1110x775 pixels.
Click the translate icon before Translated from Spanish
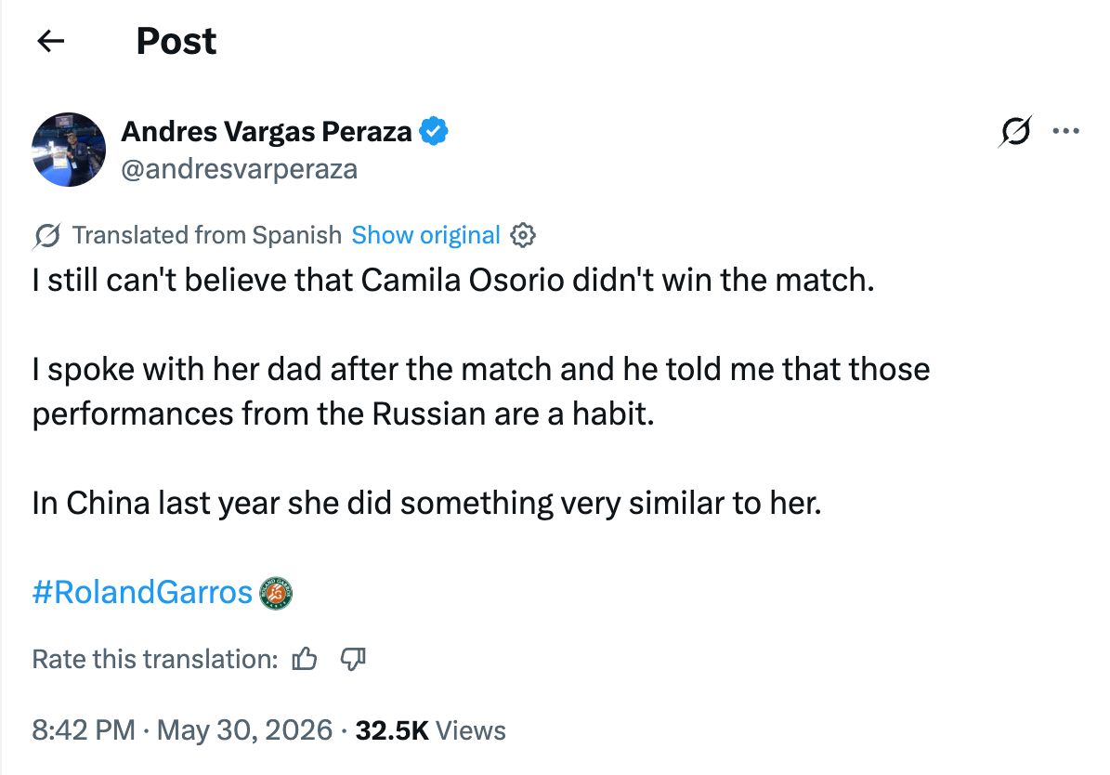[x=46, y=236]
